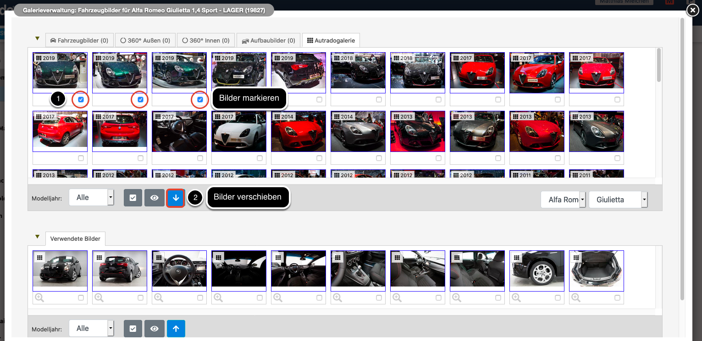Switch to the Fahrzeugbilder tab
Screen dimensions: 702x341
(79, 40)
